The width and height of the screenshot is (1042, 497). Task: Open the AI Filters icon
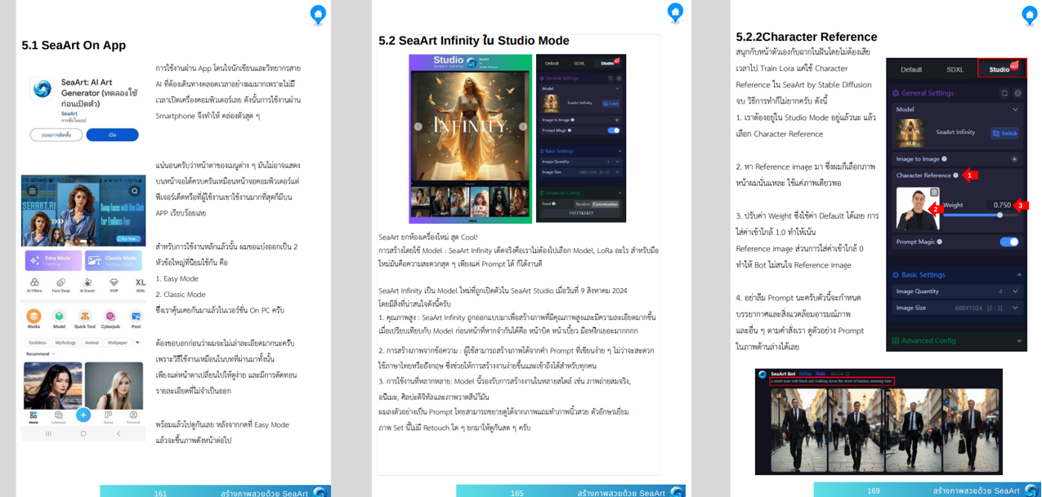click(34, 285)
